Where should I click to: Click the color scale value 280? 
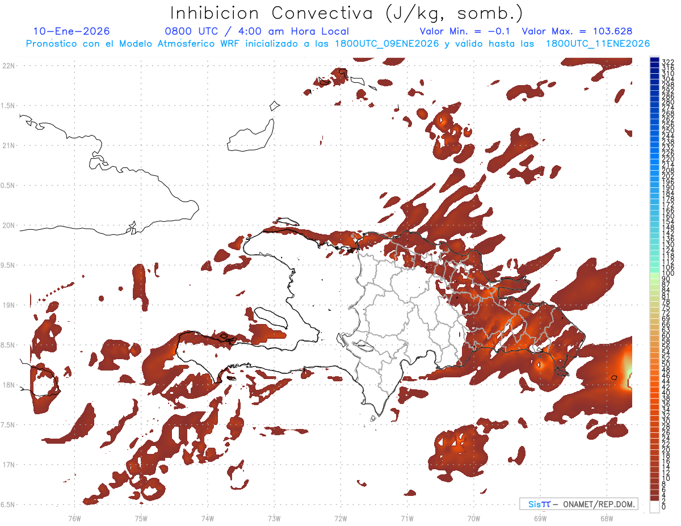coord(668,102)
